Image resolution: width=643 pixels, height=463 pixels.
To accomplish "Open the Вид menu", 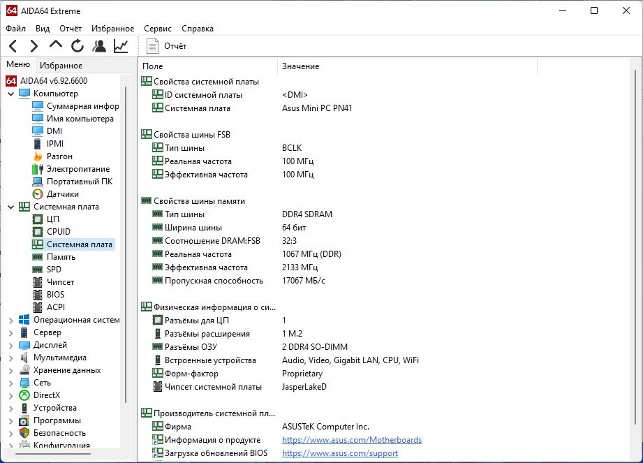I will (42, 29).
